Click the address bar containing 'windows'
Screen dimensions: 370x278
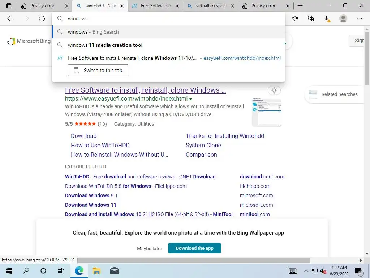(168, 18)
